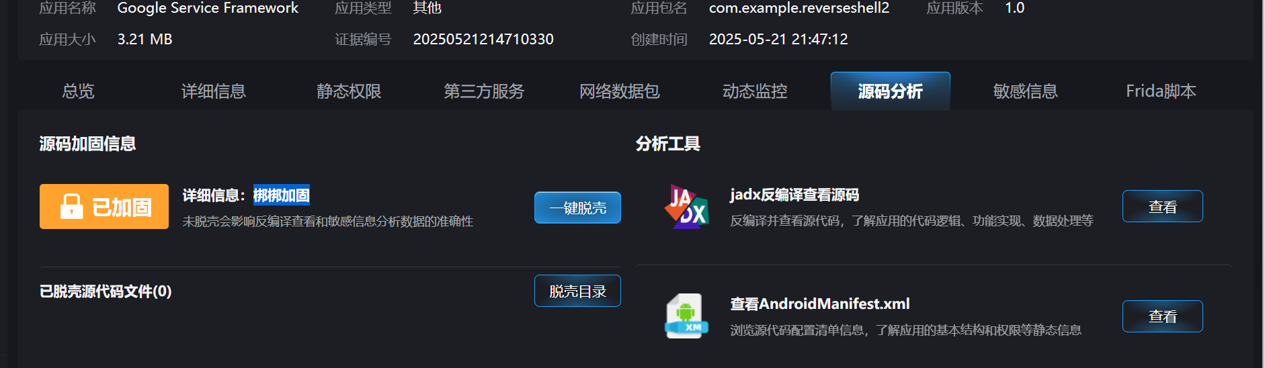Click the orange 已加固 lock badge

(104, 207)
